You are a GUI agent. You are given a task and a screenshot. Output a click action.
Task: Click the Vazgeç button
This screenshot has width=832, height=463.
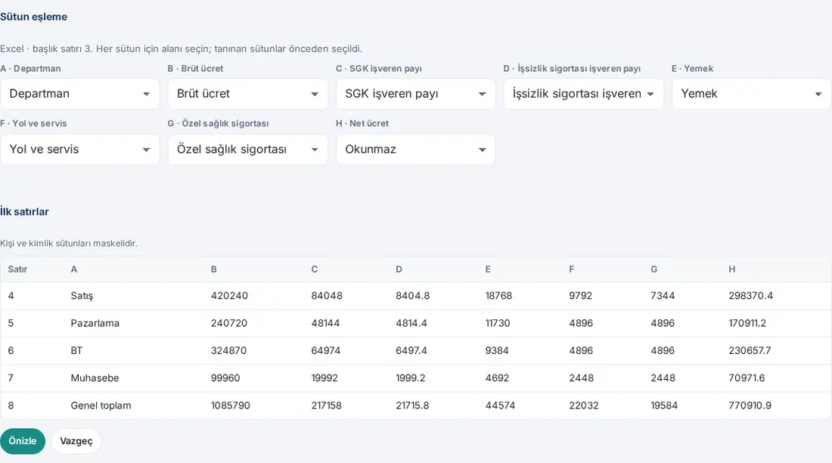tap(76, 441)
